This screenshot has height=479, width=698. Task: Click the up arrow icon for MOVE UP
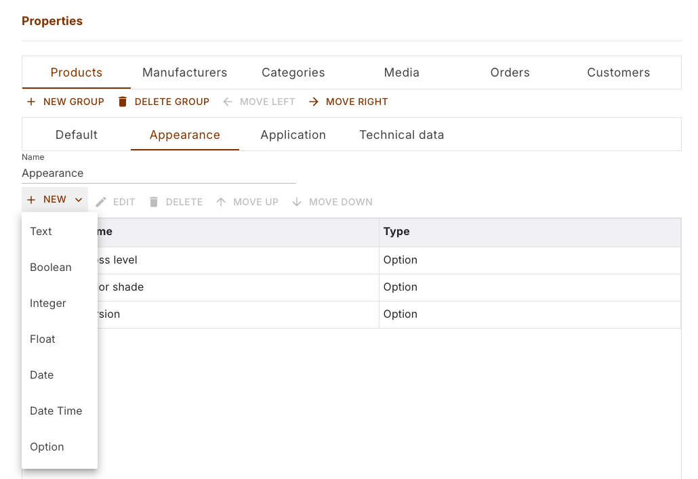(221, 202)
